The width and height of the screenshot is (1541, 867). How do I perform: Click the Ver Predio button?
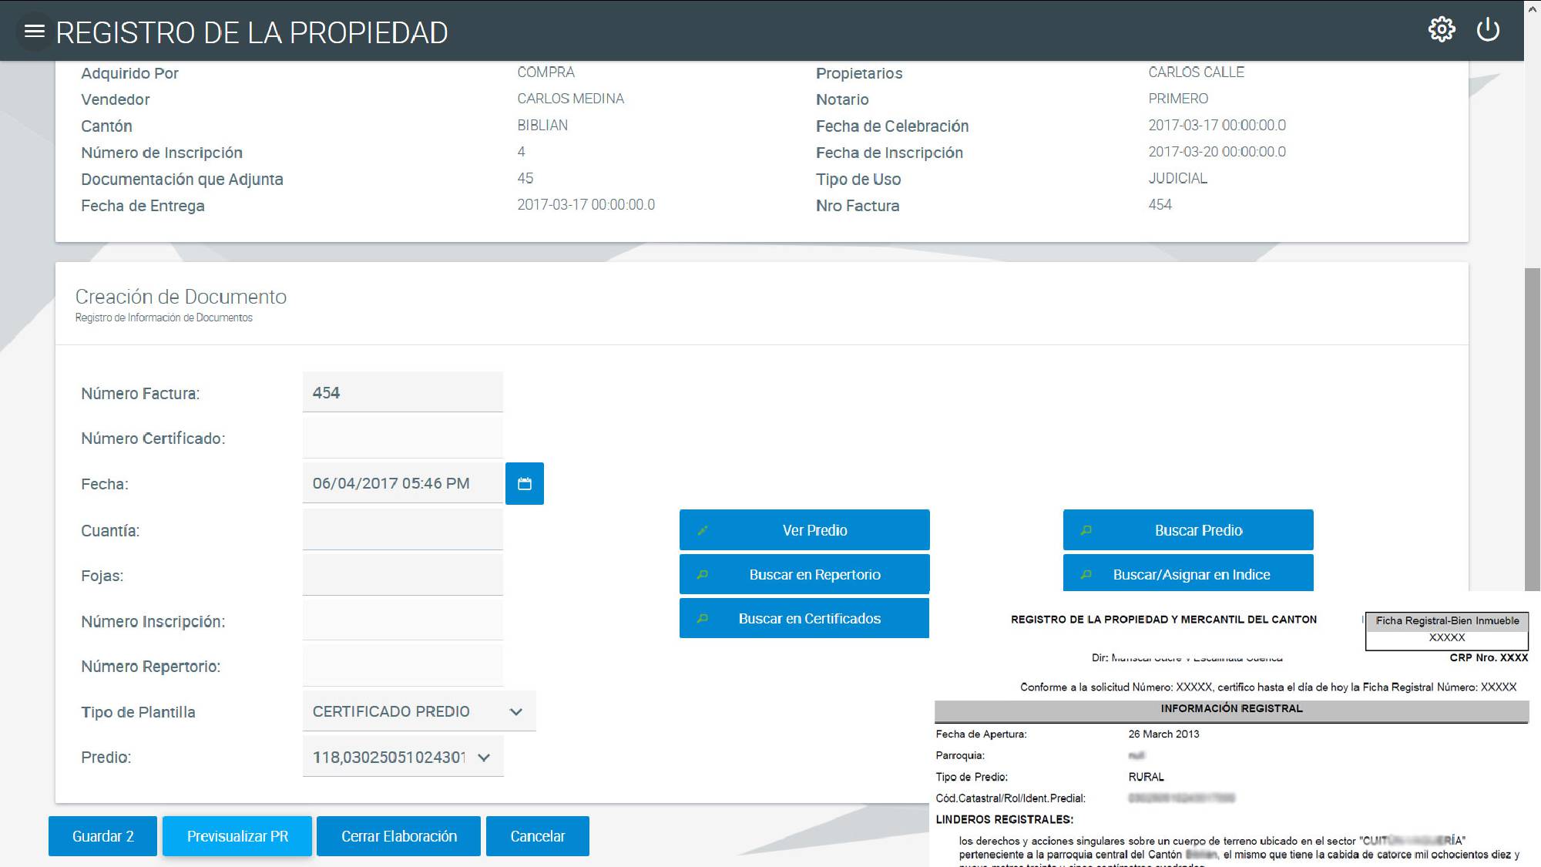coord(804,530)
